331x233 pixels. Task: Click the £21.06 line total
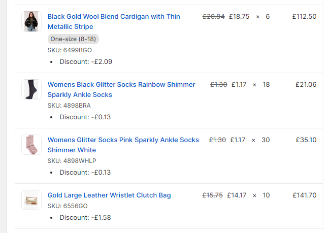[306, 85]
